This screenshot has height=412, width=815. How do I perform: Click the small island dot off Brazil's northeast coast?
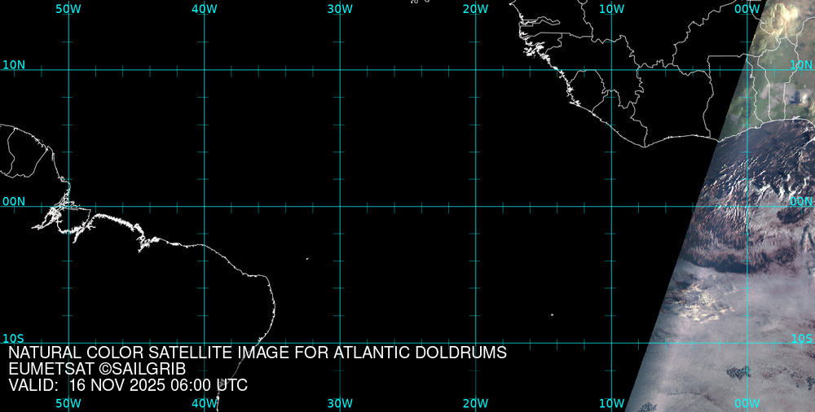click(x=307, y=259)
